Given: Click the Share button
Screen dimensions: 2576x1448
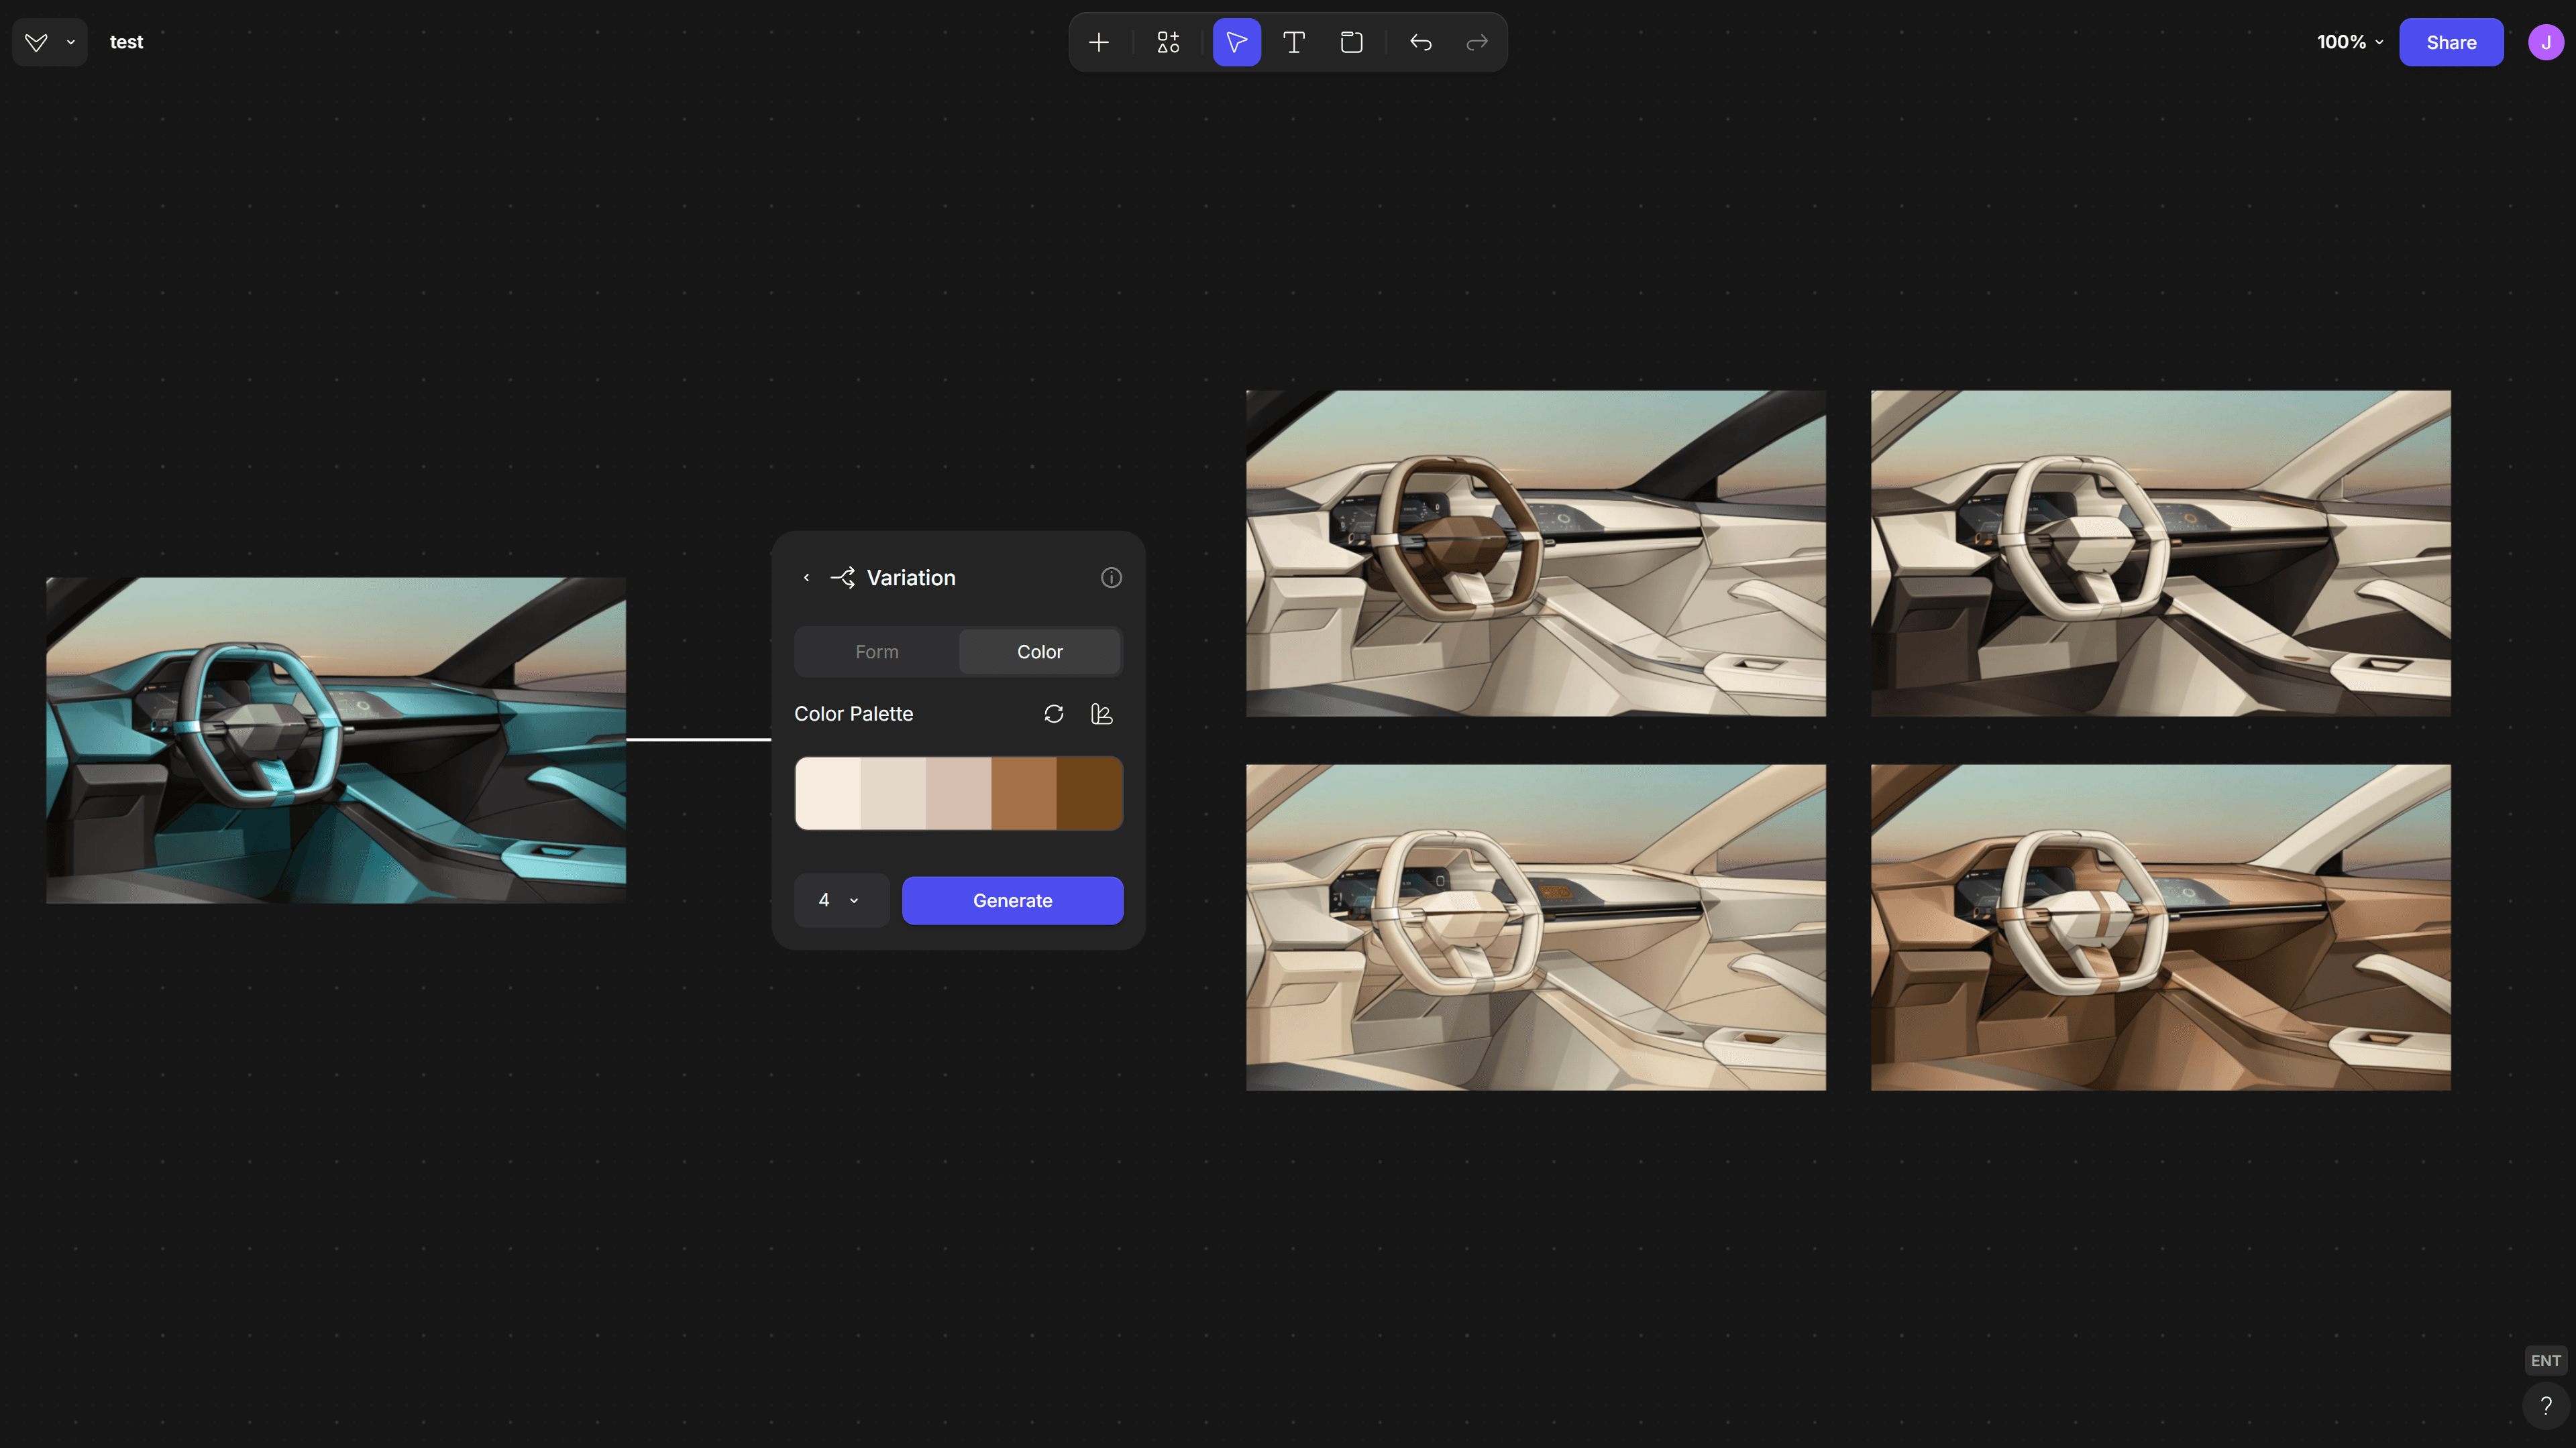Looking at the screenshot, I should point(2450,42).
